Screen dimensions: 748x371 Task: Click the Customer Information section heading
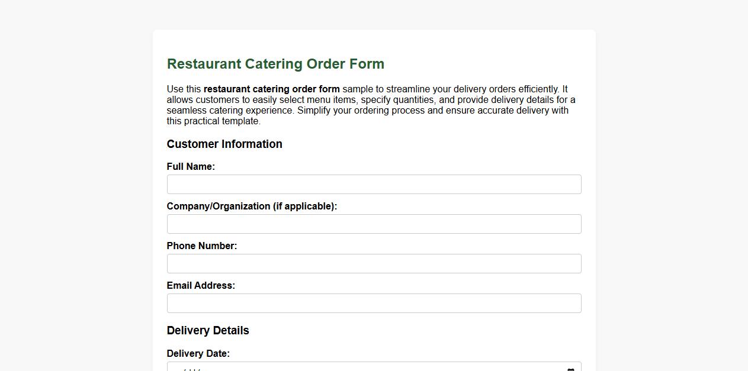[x=224, y=144]
